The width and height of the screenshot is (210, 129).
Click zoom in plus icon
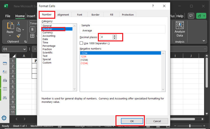tap(204, 126)
